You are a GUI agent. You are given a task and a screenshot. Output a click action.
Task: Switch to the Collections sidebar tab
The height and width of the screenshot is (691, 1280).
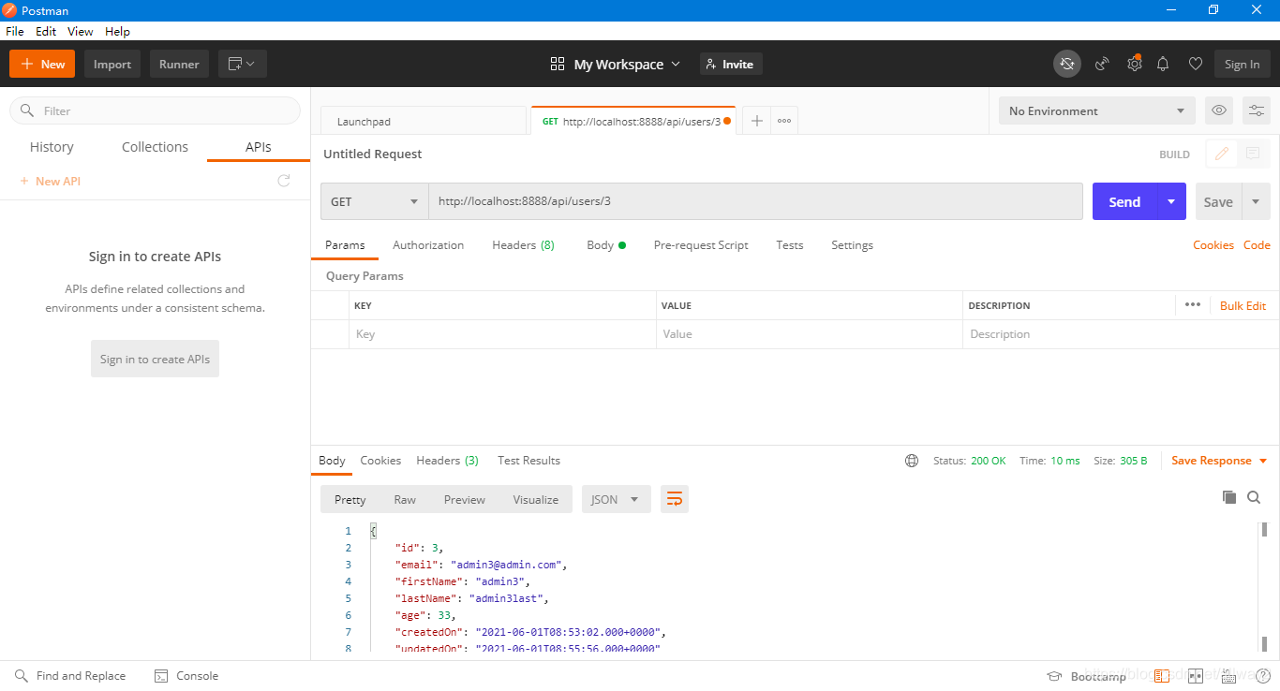coord(155,147)
